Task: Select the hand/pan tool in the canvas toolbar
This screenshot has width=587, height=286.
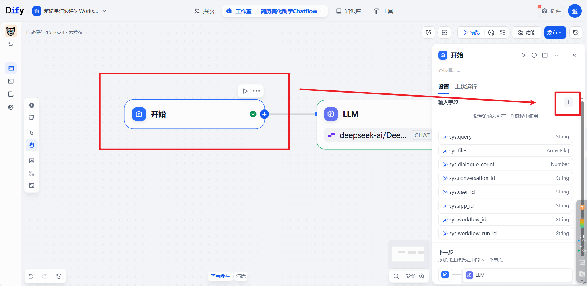Action: [x=31, y=145]
